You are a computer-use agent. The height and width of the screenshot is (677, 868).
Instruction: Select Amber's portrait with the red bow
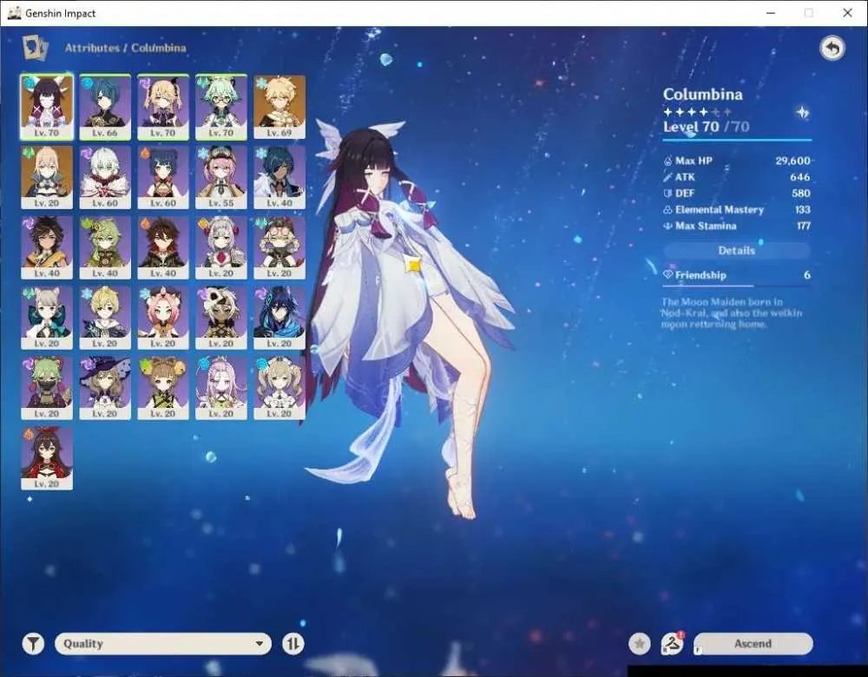(x=47, y=458)
